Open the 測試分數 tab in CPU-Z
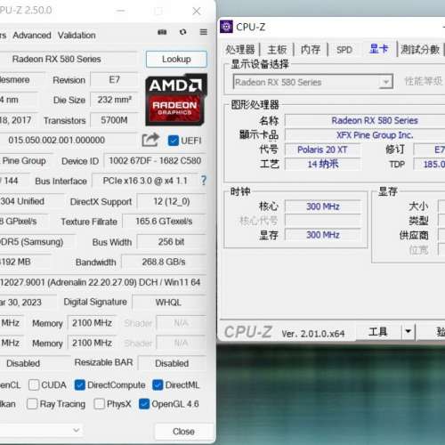This screenshot has height=445, width=445. (420, 50)
